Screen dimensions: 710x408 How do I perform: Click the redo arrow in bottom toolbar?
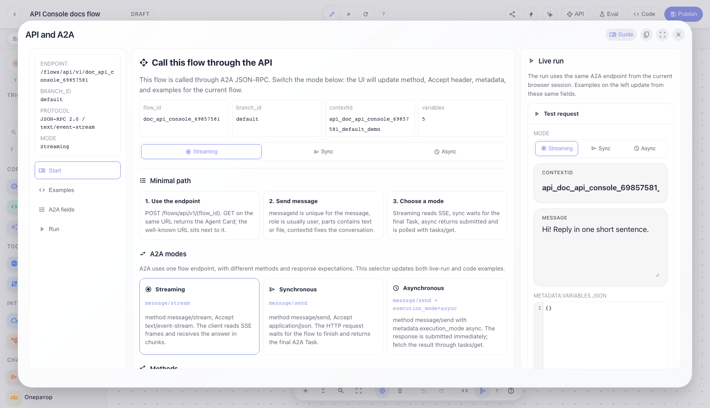[x=441, y=391]
